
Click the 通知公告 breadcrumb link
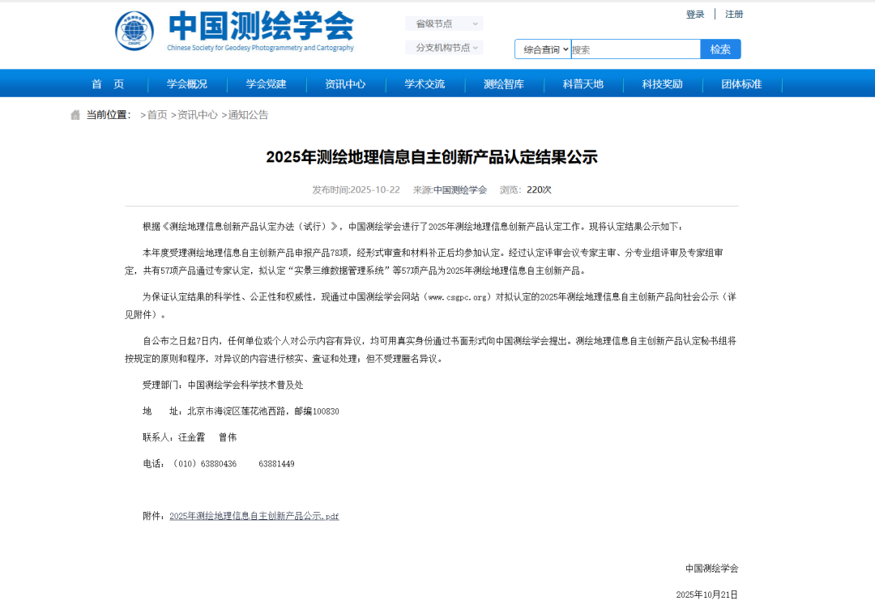249,115
